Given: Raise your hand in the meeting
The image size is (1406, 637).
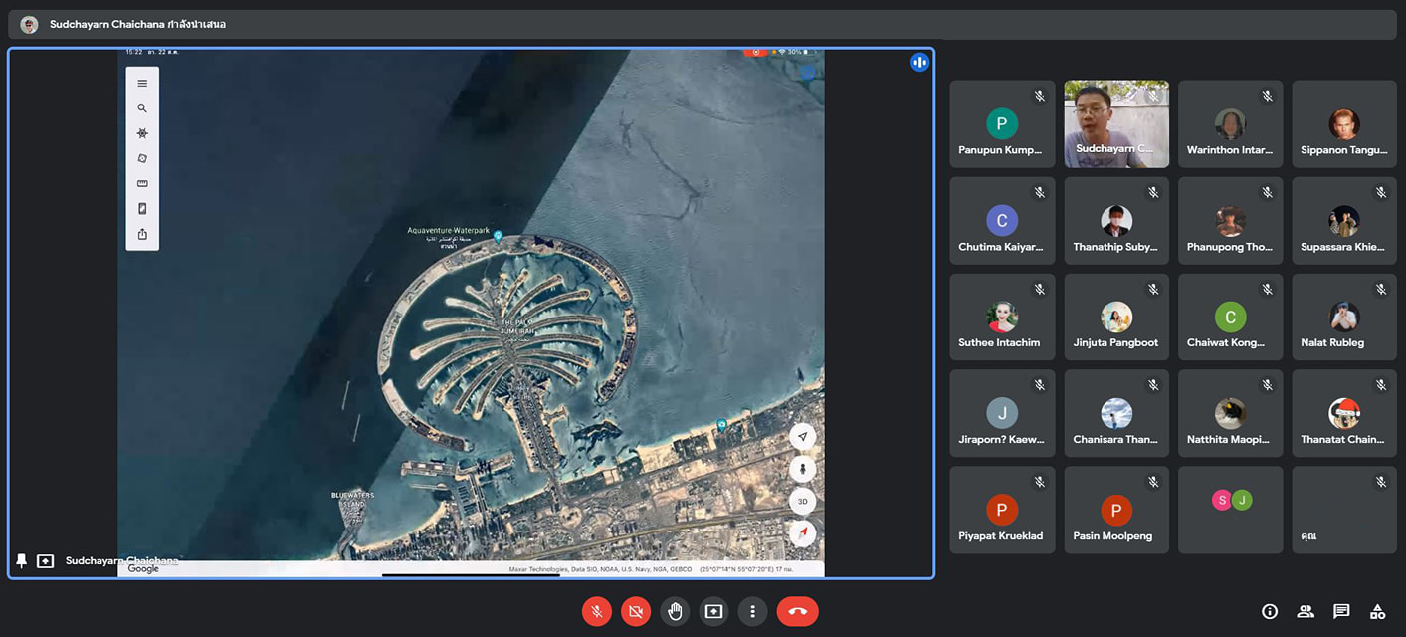Looking at the screenshot, I should 675,611.
